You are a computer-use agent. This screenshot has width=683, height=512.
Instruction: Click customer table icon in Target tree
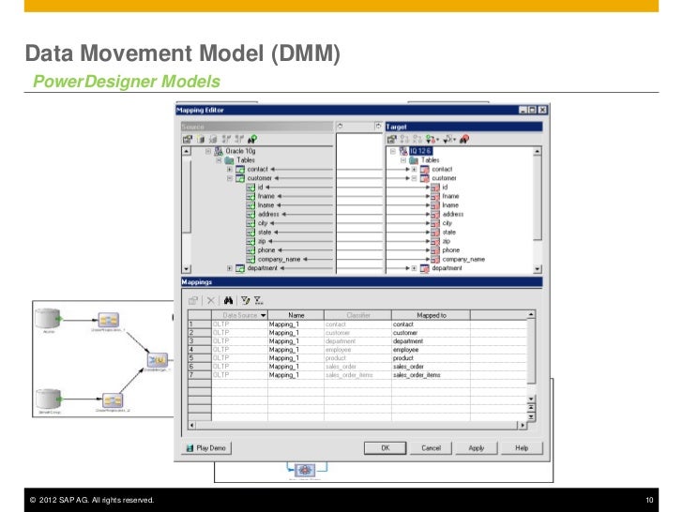click(x=425, y=178)
